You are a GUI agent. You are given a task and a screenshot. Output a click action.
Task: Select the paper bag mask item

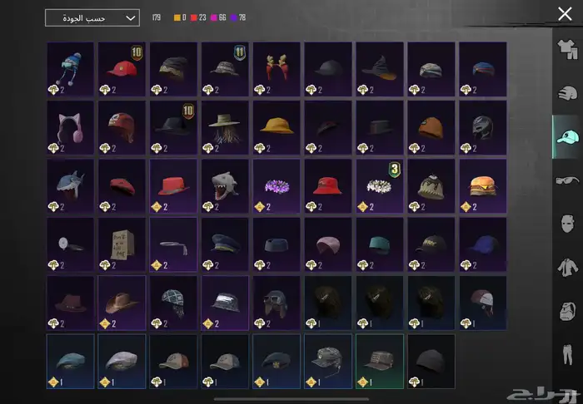[122, 244]
